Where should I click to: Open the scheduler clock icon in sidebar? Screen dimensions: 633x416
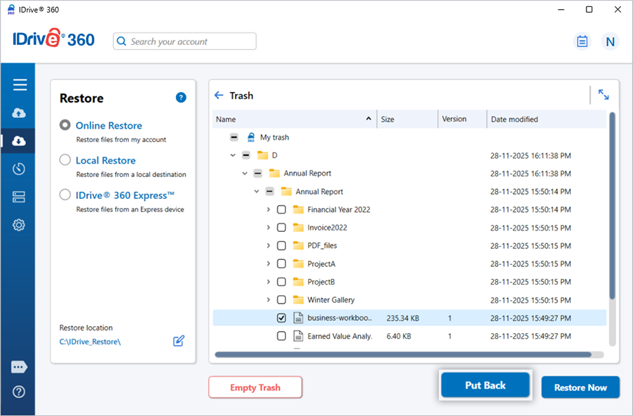click(20, 169)
